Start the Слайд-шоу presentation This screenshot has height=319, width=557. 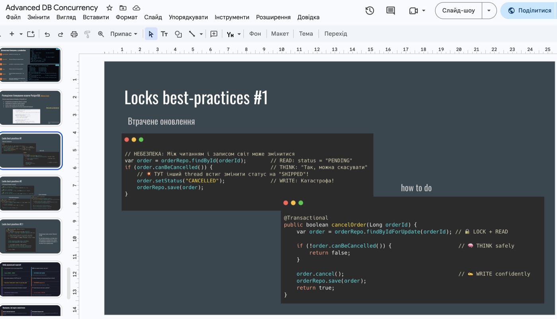[x=459, y=11]
